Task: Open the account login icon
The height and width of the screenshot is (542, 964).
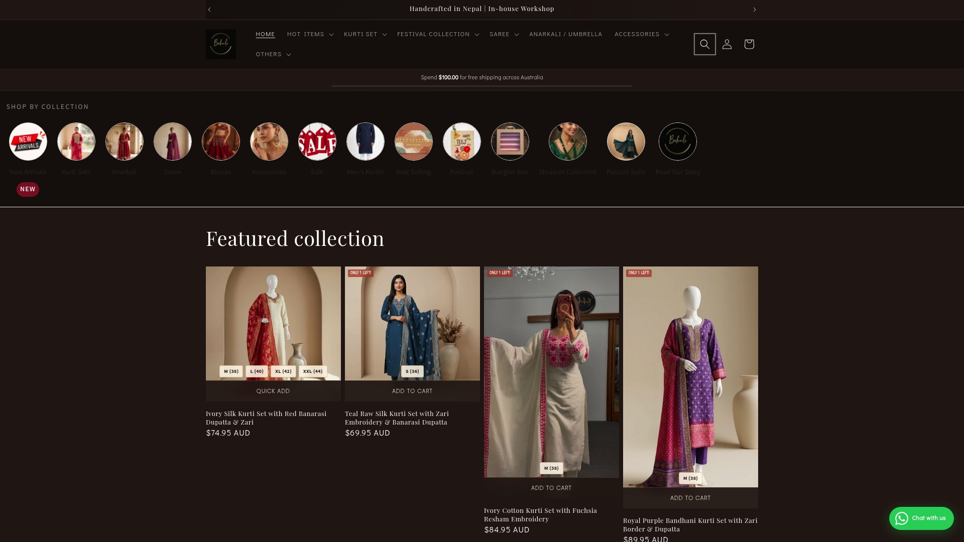Action: 727,44
